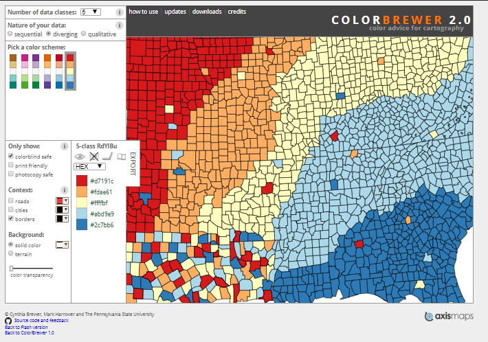Click the ColorBrewer 2.0 title logo
Screen dimensions: 488x342
coord(401,20)
